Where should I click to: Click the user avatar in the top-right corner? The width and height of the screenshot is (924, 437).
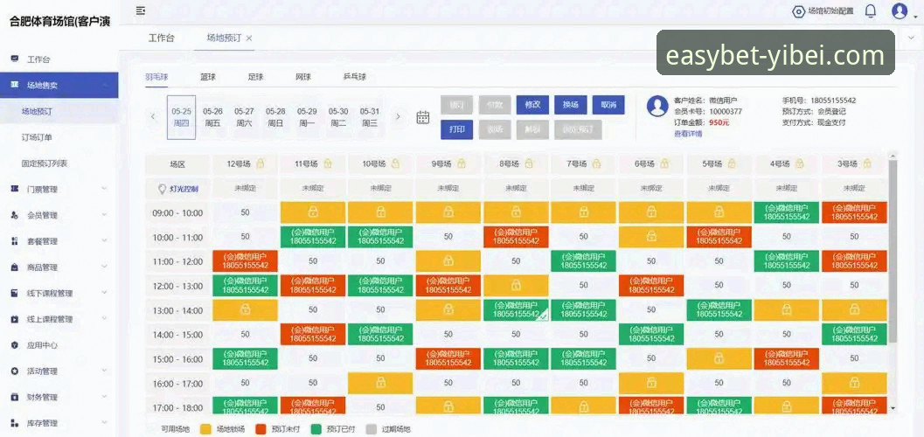point(900,10)
